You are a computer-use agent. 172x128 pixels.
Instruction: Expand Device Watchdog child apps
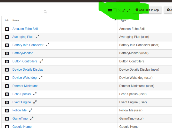[41, 77]
